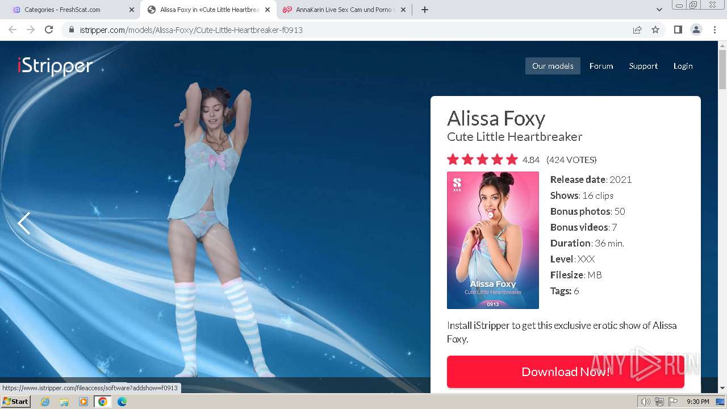Click the Bonus photos: 50 text
727x409 pixels.
pos(587,211)
